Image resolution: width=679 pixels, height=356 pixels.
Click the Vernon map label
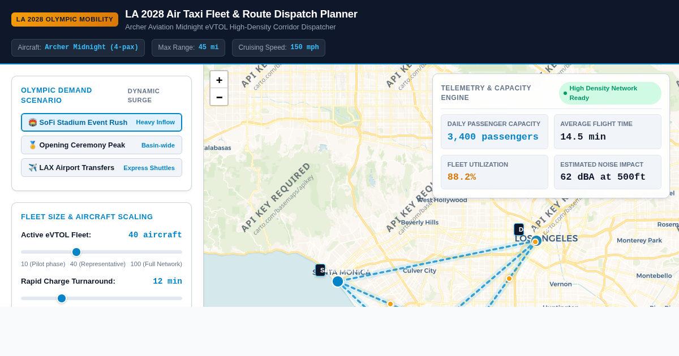click(x=560, y=284)
